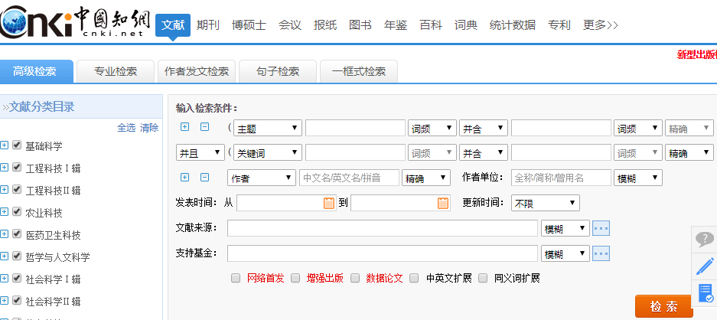The width and height of the screenshot is (717, 320).
Task: Expand the 哲学与人文科学 tree node
Action: coord(4,256)
